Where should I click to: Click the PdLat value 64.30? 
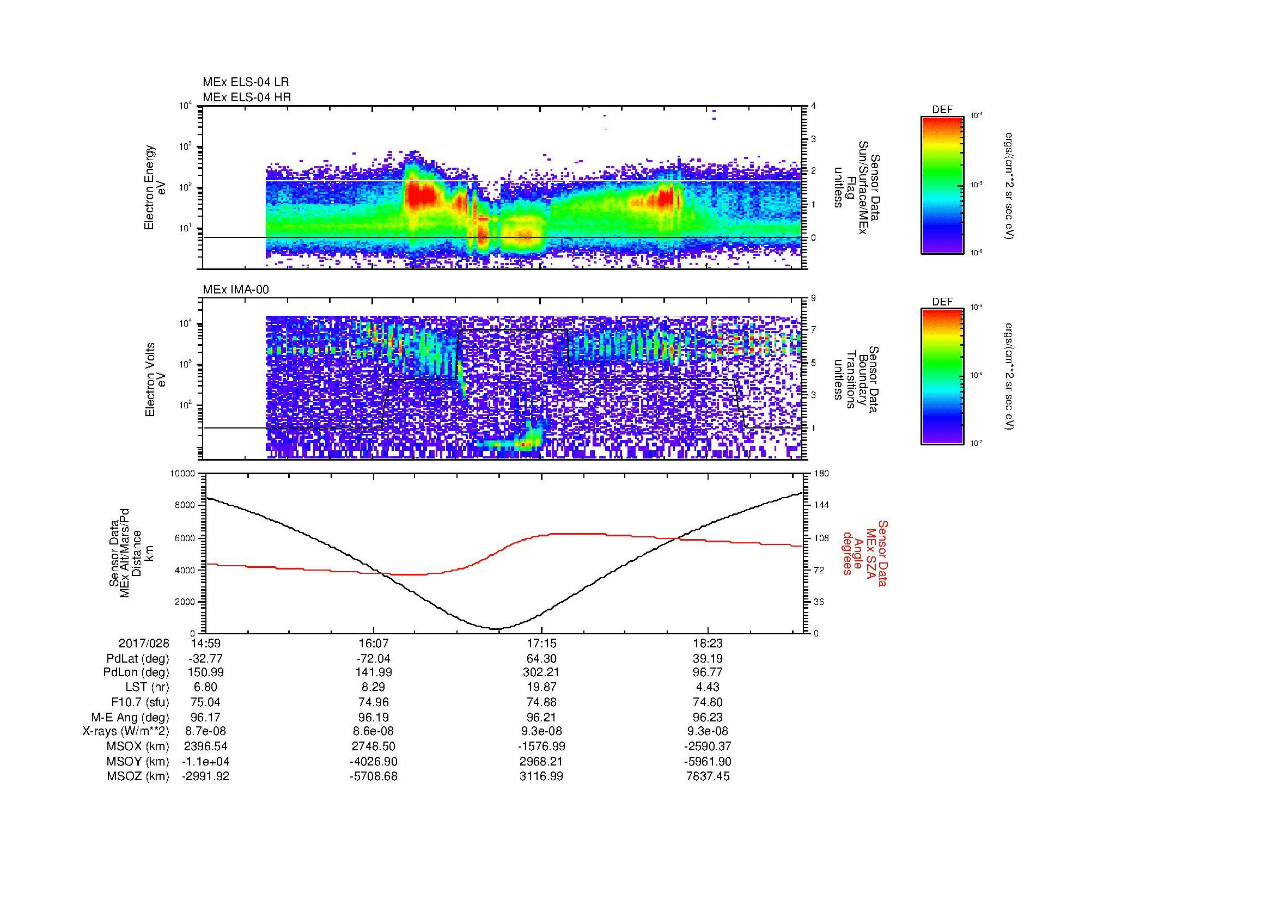point(541,659)
